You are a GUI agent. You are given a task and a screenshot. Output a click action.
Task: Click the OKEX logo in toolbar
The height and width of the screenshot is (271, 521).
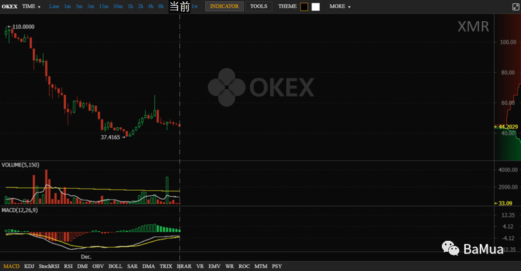point(9,6)
